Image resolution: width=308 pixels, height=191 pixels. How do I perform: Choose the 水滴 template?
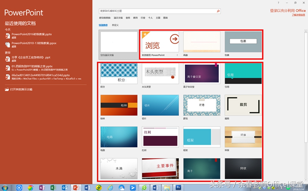click(119, 169)
